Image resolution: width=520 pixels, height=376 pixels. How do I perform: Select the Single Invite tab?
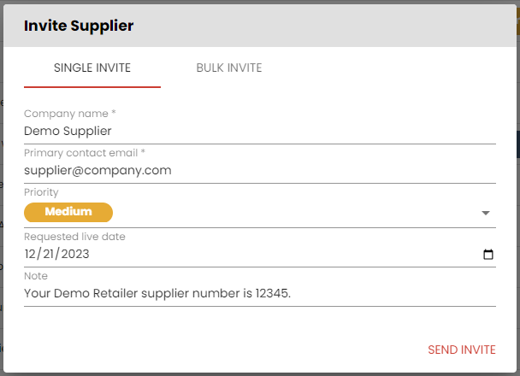pos(92,68)
